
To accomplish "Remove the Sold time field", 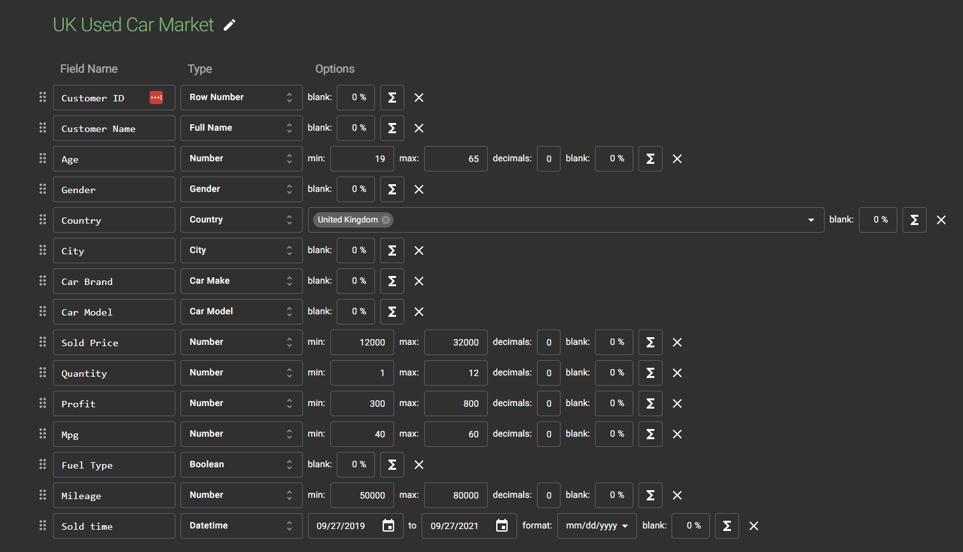I will coord(754,526).
